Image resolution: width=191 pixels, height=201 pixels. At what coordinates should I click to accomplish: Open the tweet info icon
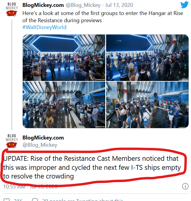(185, 186)
